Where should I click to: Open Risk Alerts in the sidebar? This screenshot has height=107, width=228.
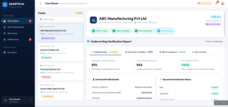(17, 33)
